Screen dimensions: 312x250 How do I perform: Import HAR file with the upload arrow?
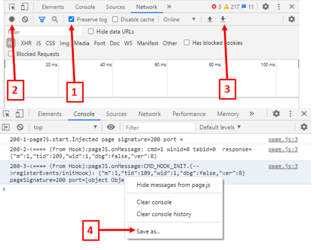pos(210,19)
